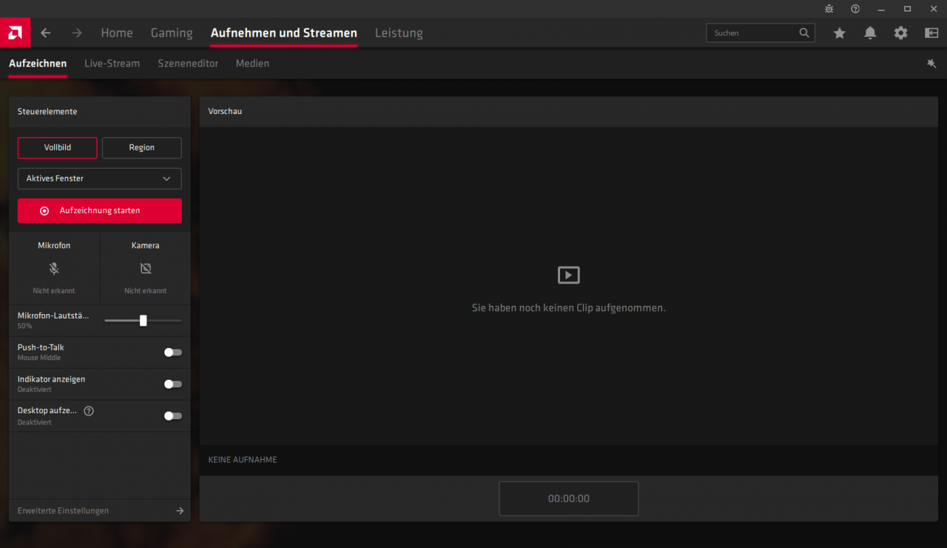Toggle the sidebar panel icon

click(x=931, y=33)
